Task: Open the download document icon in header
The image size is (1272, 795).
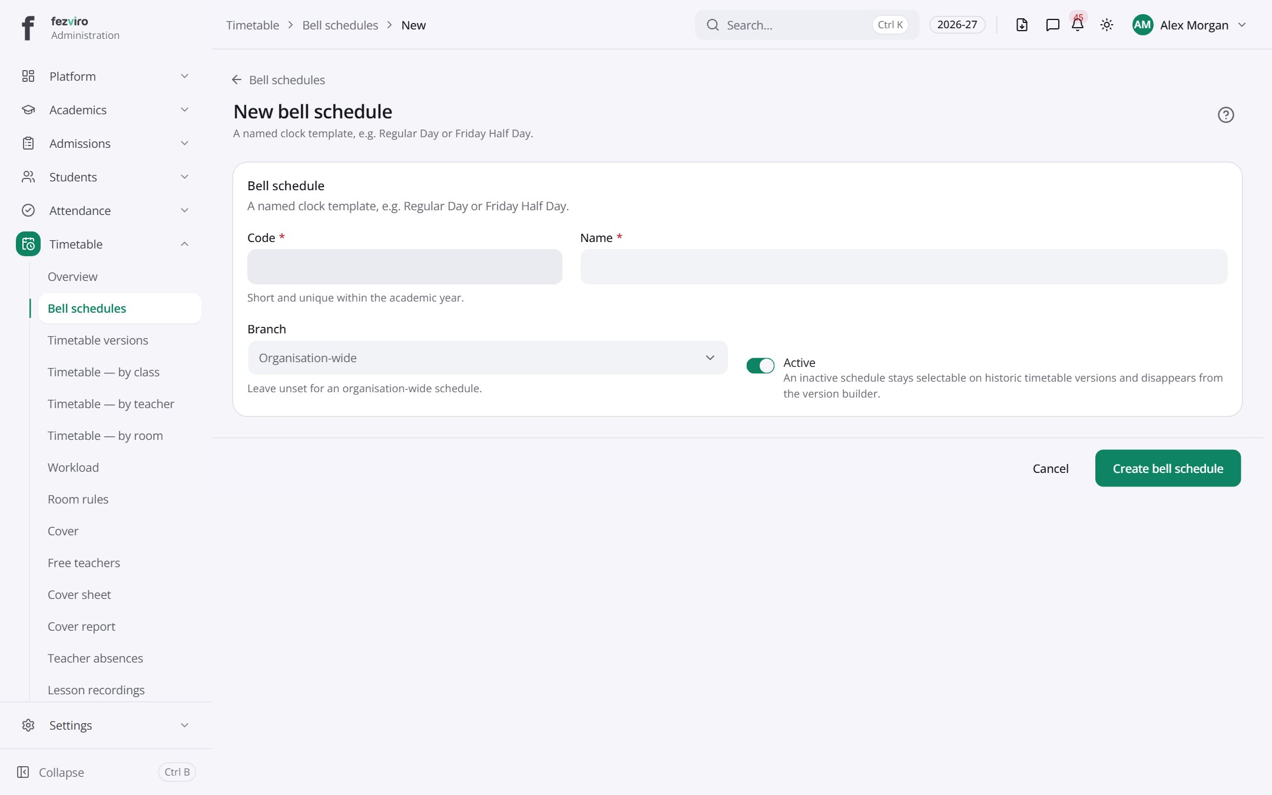Action: pyautogui.click(x=1022, y=25)
